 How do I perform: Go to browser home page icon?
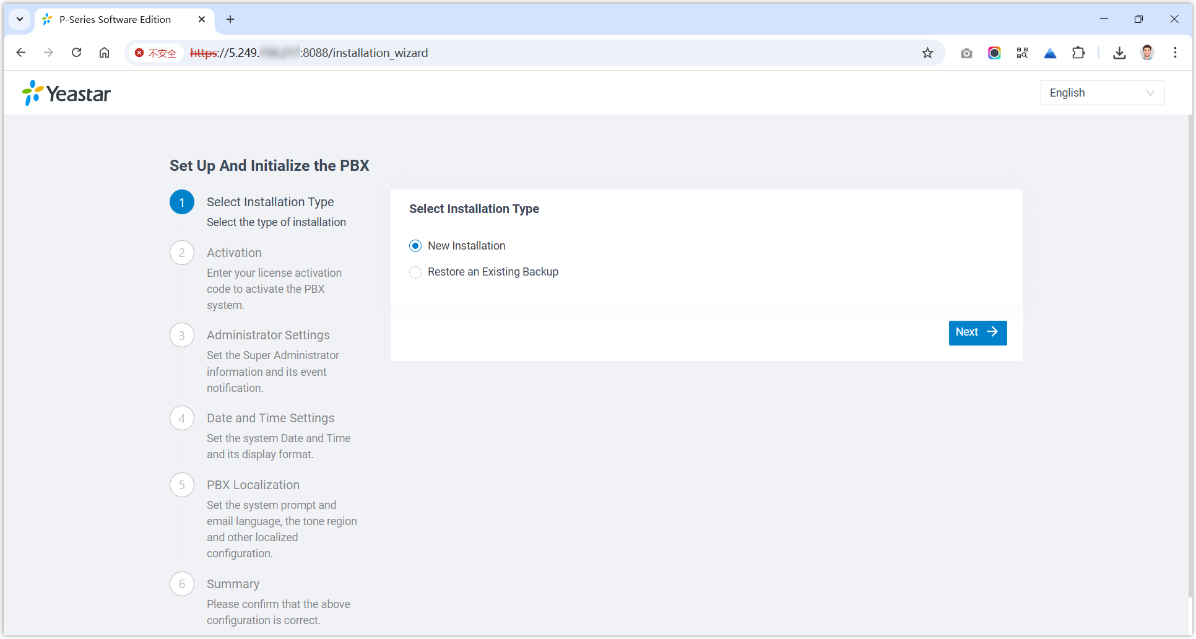[x=104, y=53]
